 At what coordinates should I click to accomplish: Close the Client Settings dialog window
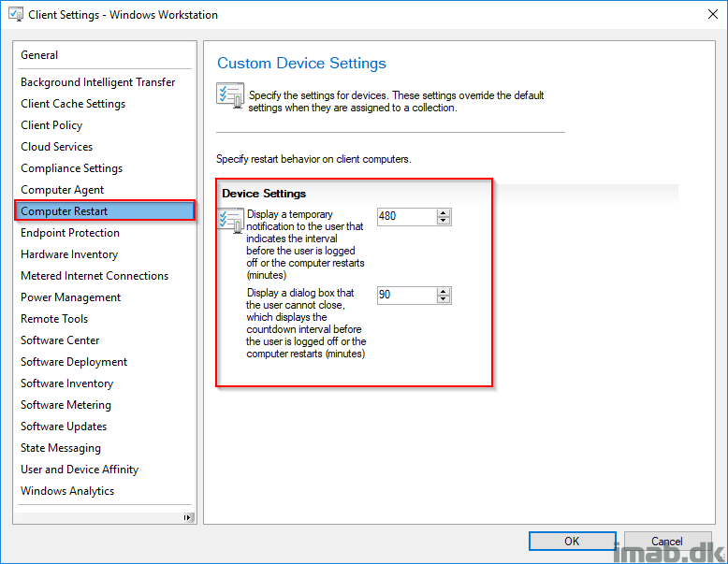pyautogui.click(x=713, y=14)
